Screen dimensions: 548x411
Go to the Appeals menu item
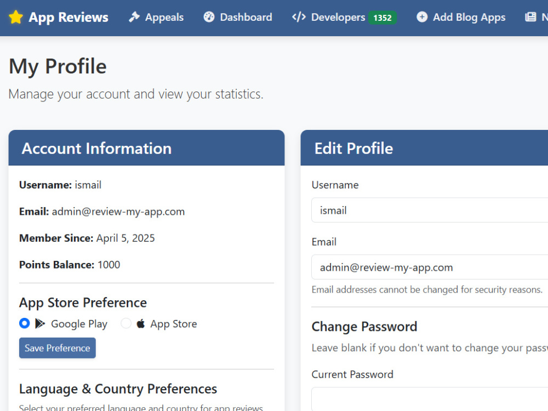click(156, 17)
